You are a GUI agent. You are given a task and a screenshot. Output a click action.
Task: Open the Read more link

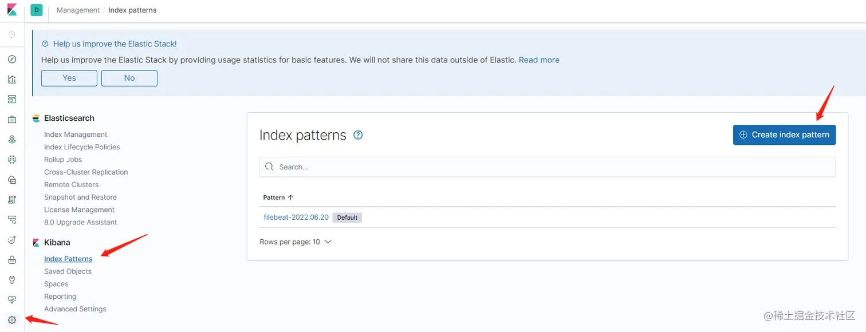[539, 60]
